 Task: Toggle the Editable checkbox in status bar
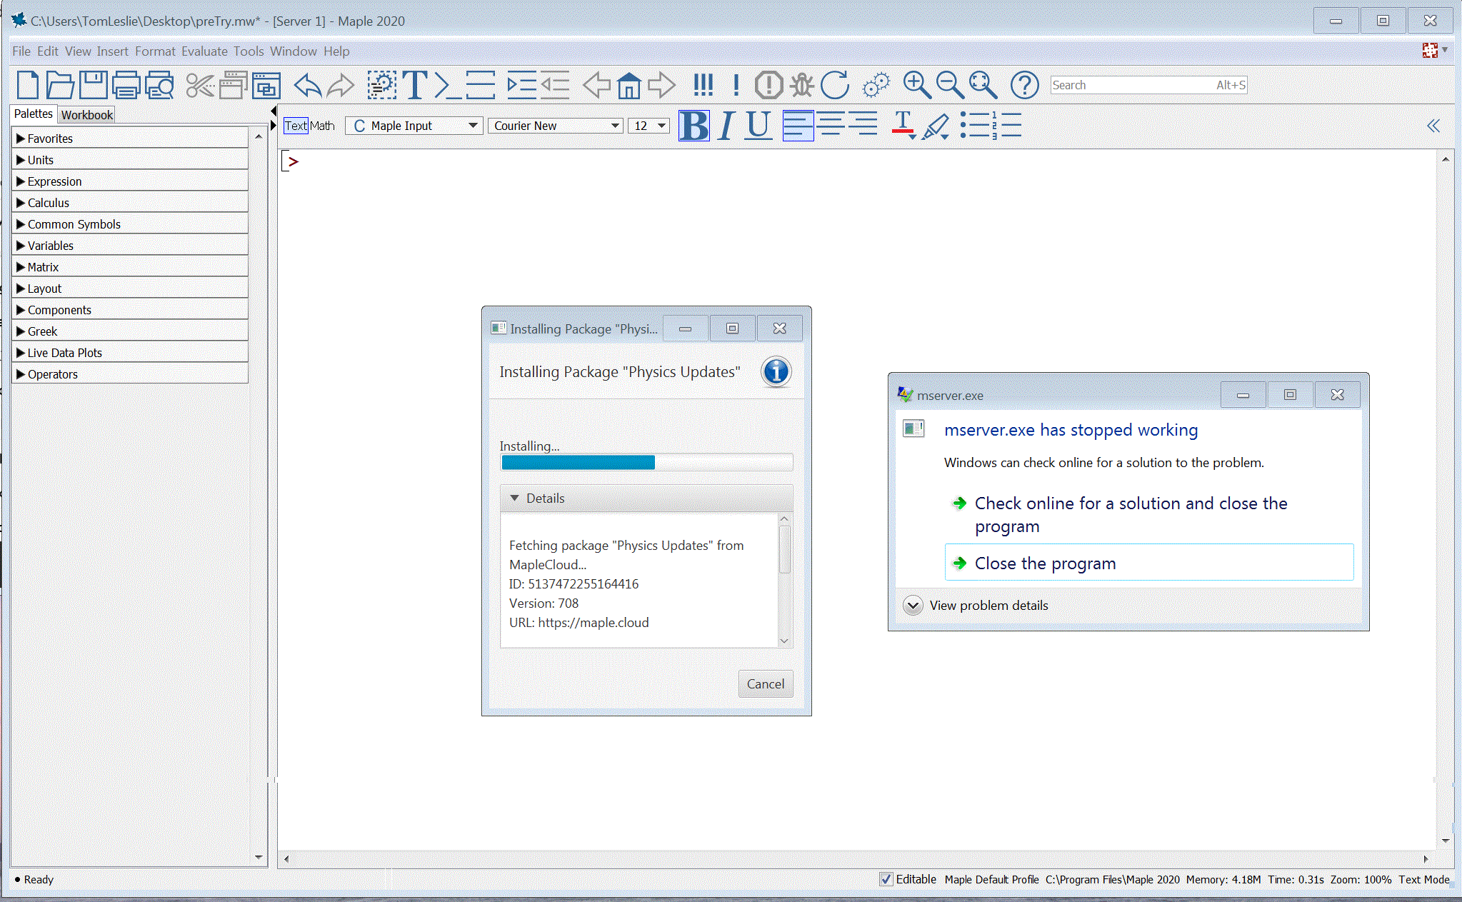point(886,879)
